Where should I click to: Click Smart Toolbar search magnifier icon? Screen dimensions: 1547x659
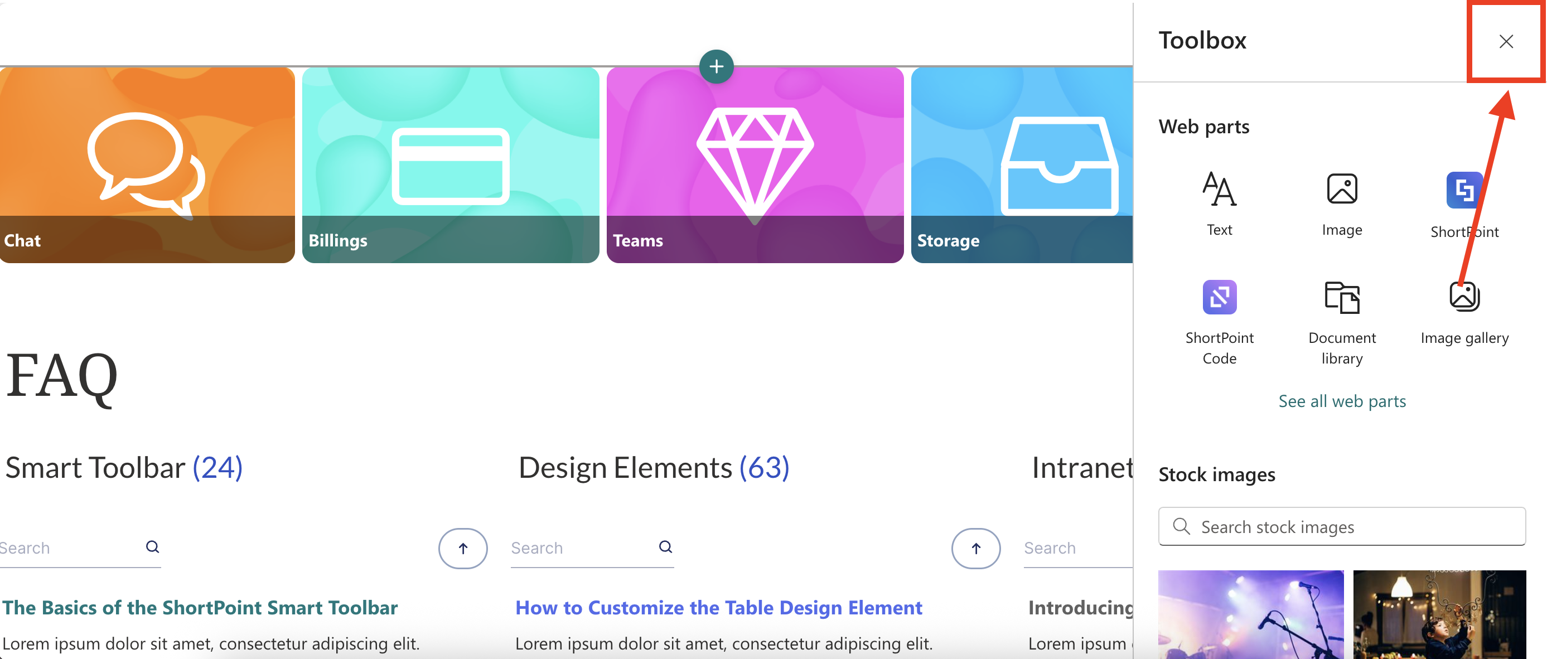pyautogui.click(x=153, y=547)
